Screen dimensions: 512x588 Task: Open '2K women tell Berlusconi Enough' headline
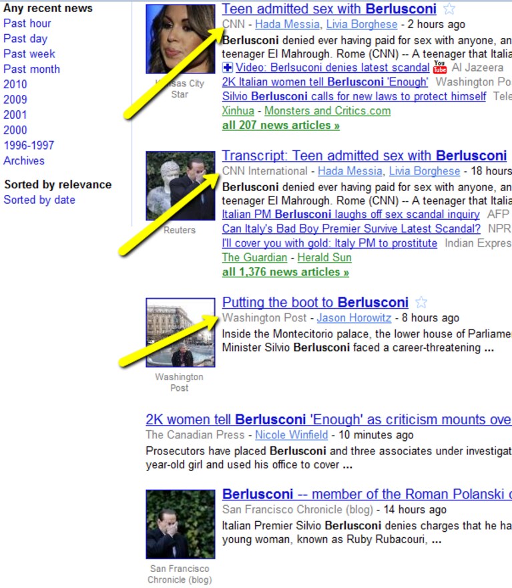(328, 419)
